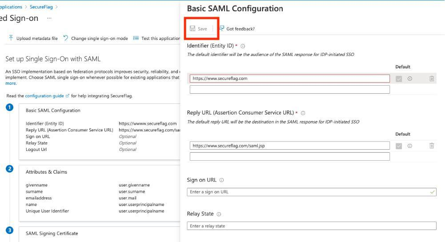Click the Learn more link

click(11, 83)
